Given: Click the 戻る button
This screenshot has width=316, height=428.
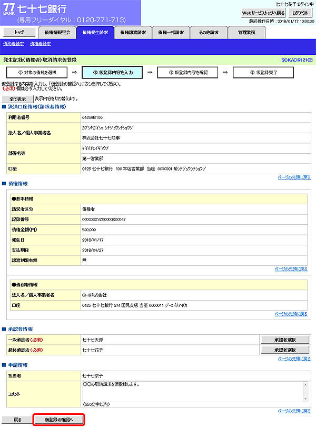Looking at the screenshot, I should tap(17, 420).
